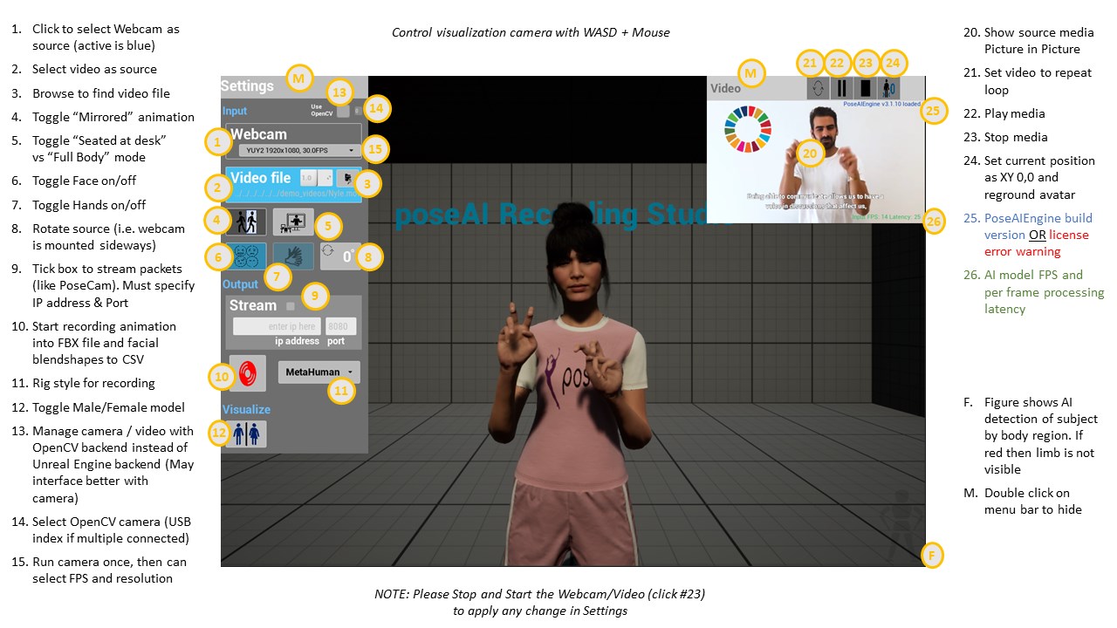This screenshot has height=628, width=1117.
Task: Click the ip address input field
Action: (277, 326)
